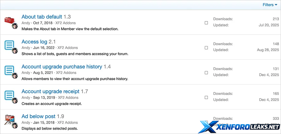
Task: Click Andy's small avatar on Account upgrade receipt
Action: (15, 101)
